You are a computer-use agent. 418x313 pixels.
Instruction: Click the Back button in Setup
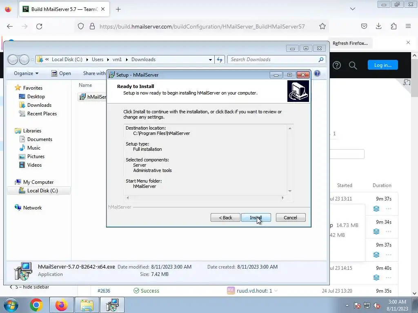point(225,218)
